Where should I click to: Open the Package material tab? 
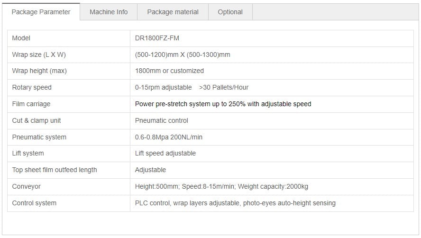pos(173,12)
